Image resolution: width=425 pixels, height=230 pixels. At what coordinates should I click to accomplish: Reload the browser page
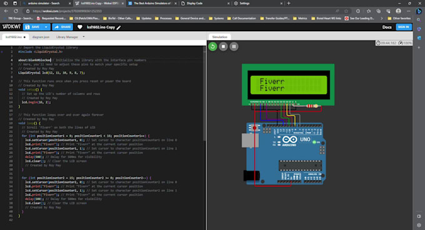(16, 11)
